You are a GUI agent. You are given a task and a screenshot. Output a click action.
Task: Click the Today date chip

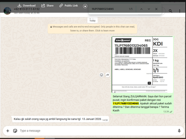(93, 20)
